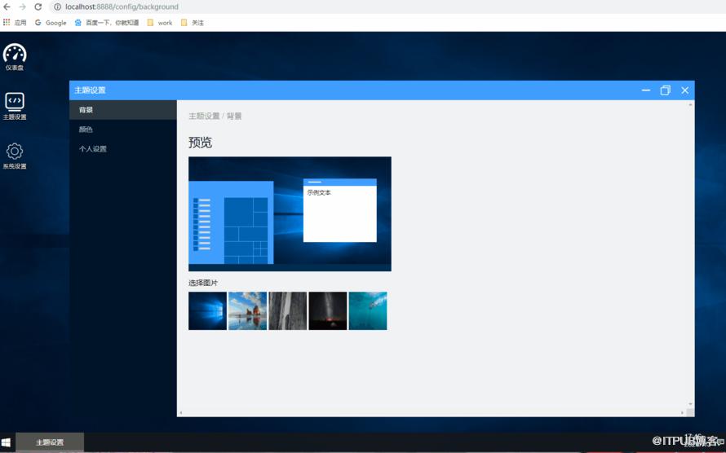Restore the 主题设置 window with the overlap icon
Image resolution: width=726 pixels, height=453 pixels.
pos(666,90)
